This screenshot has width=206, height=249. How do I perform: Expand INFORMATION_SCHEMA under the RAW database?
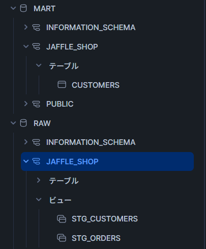point(26,142)
